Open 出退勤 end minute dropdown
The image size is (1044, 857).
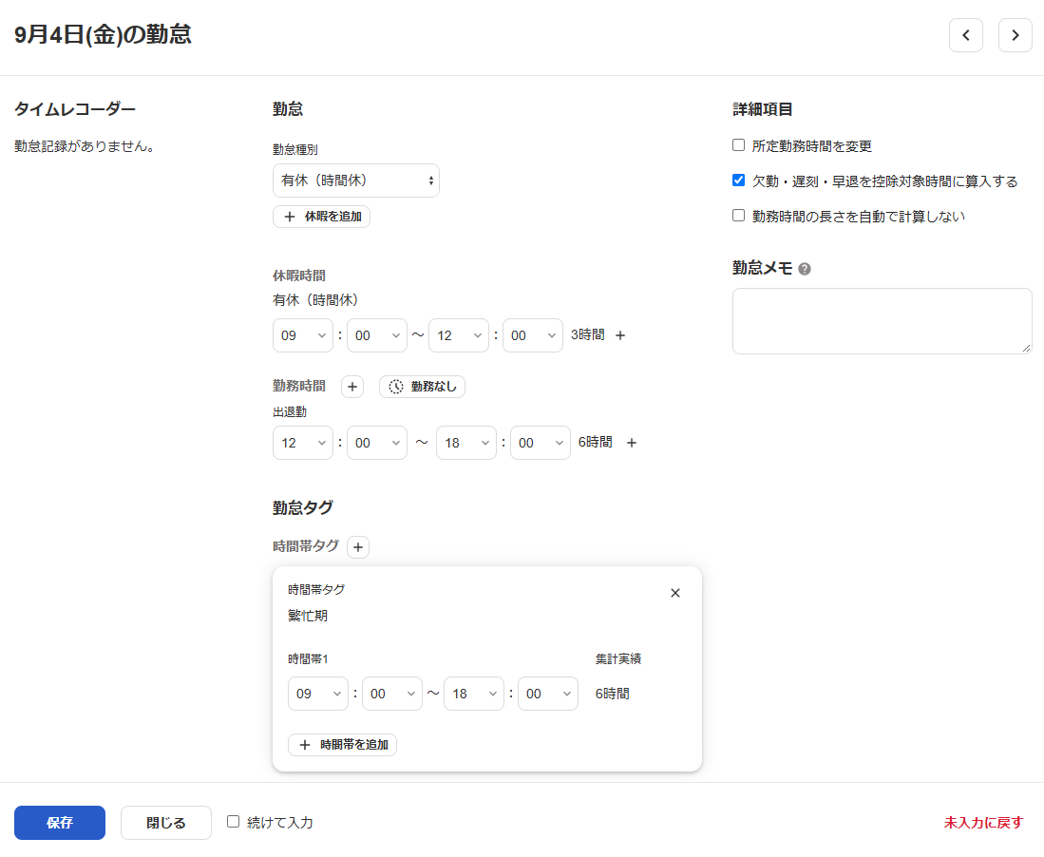pyautogui.click(x=540, y=443)
